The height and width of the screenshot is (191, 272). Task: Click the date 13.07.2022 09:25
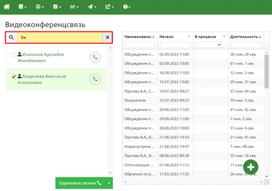[174, 100]
